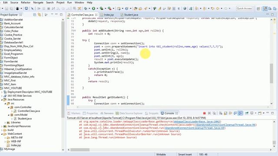This screenshot has width=278, height=156.
Task: Click the Debug bug icon in toolbar
Action: [x=86, y=9]
